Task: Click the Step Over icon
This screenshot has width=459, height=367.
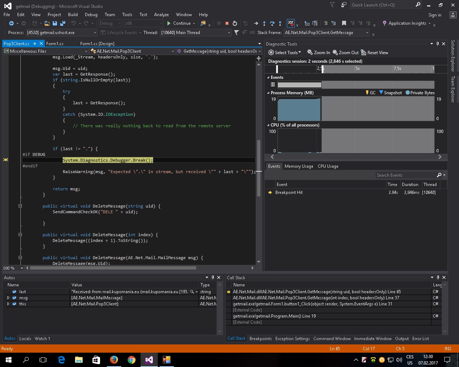Action: pyautogui.click(x=272, y=23)
